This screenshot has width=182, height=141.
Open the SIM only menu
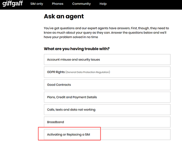point(37,4)
